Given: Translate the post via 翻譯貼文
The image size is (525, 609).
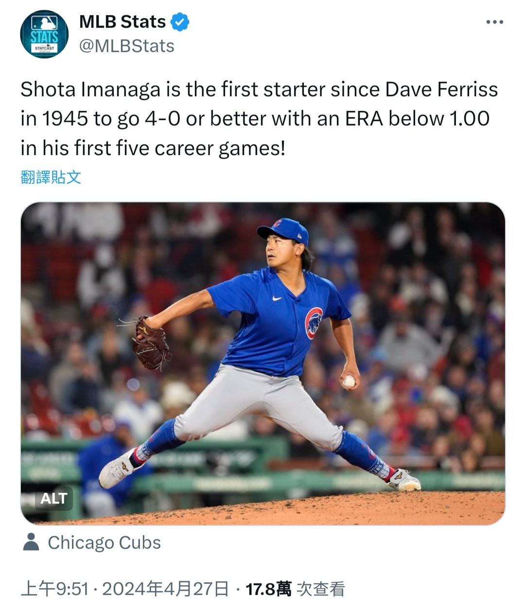Looking at the screenshot, I should point(51,177).
